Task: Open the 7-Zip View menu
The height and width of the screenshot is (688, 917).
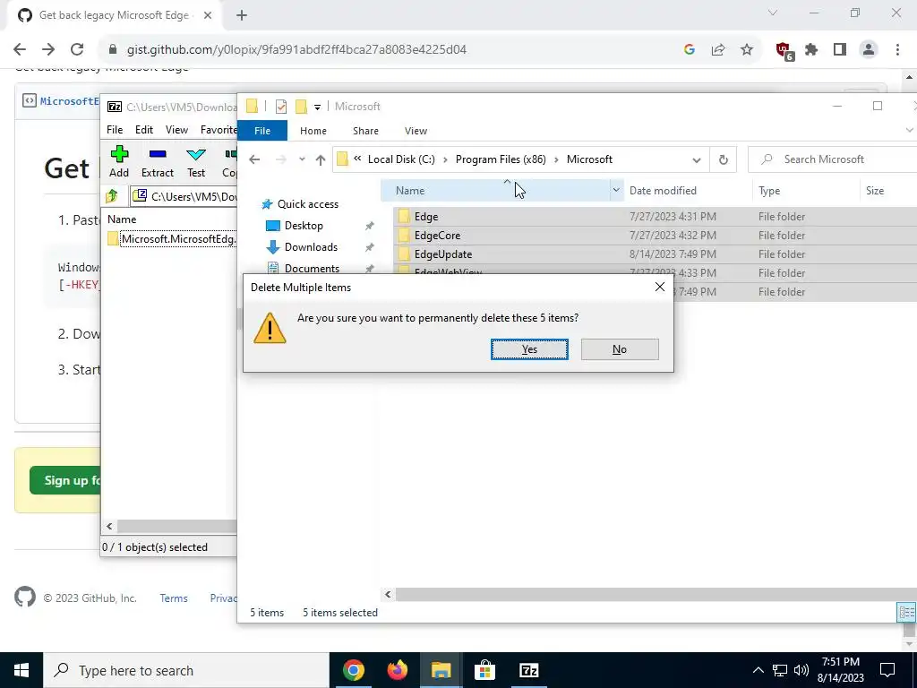Action: pos(176,130)
